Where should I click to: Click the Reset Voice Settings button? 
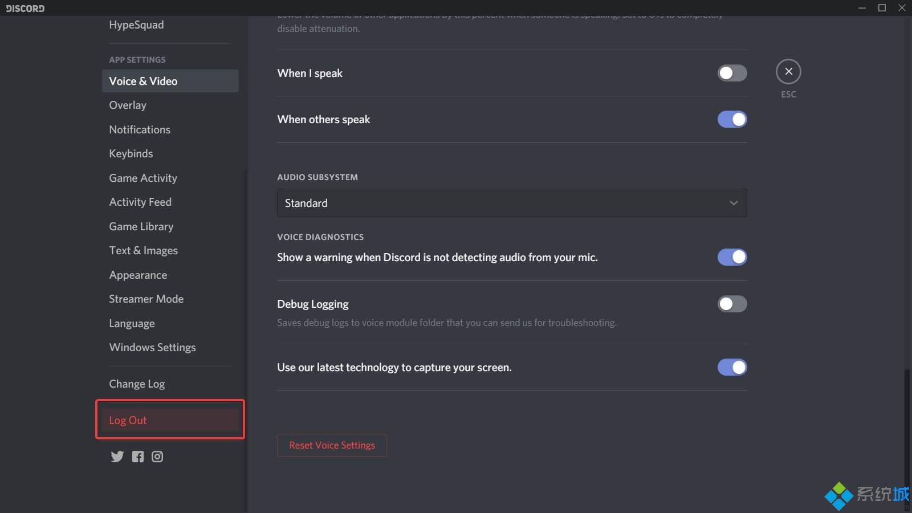(x=332, y=445)
